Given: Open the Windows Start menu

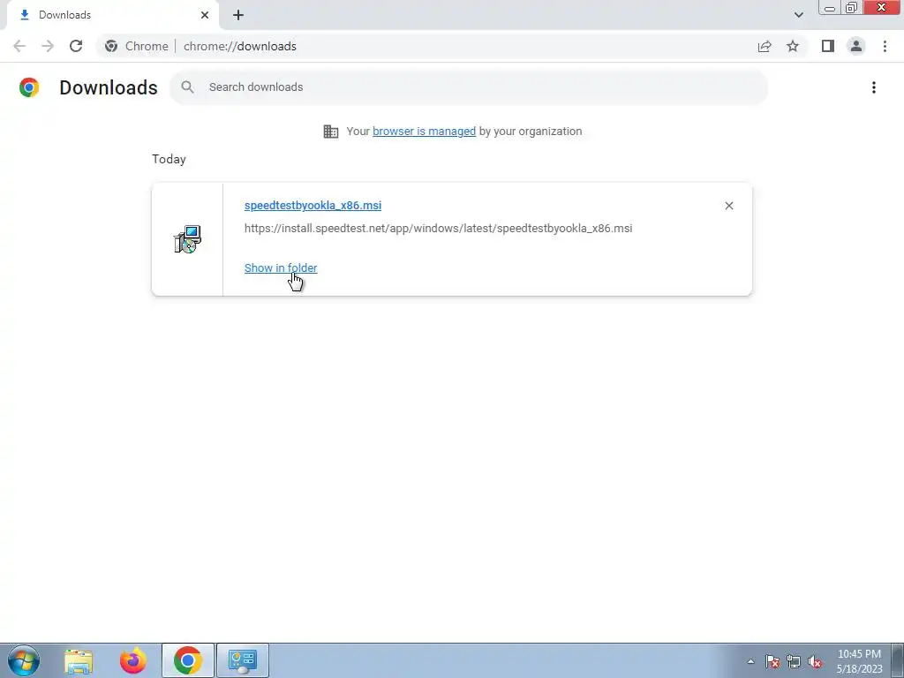Looking at the screenshot, I should pyautogui.click(x=24, y=660).
